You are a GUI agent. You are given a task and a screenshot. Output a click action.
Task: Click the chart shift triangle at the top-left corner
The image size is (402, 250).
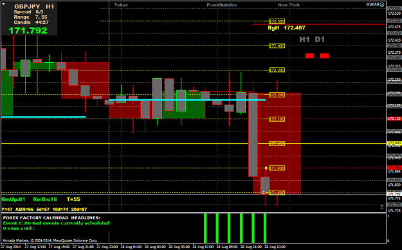coord(4,4)
